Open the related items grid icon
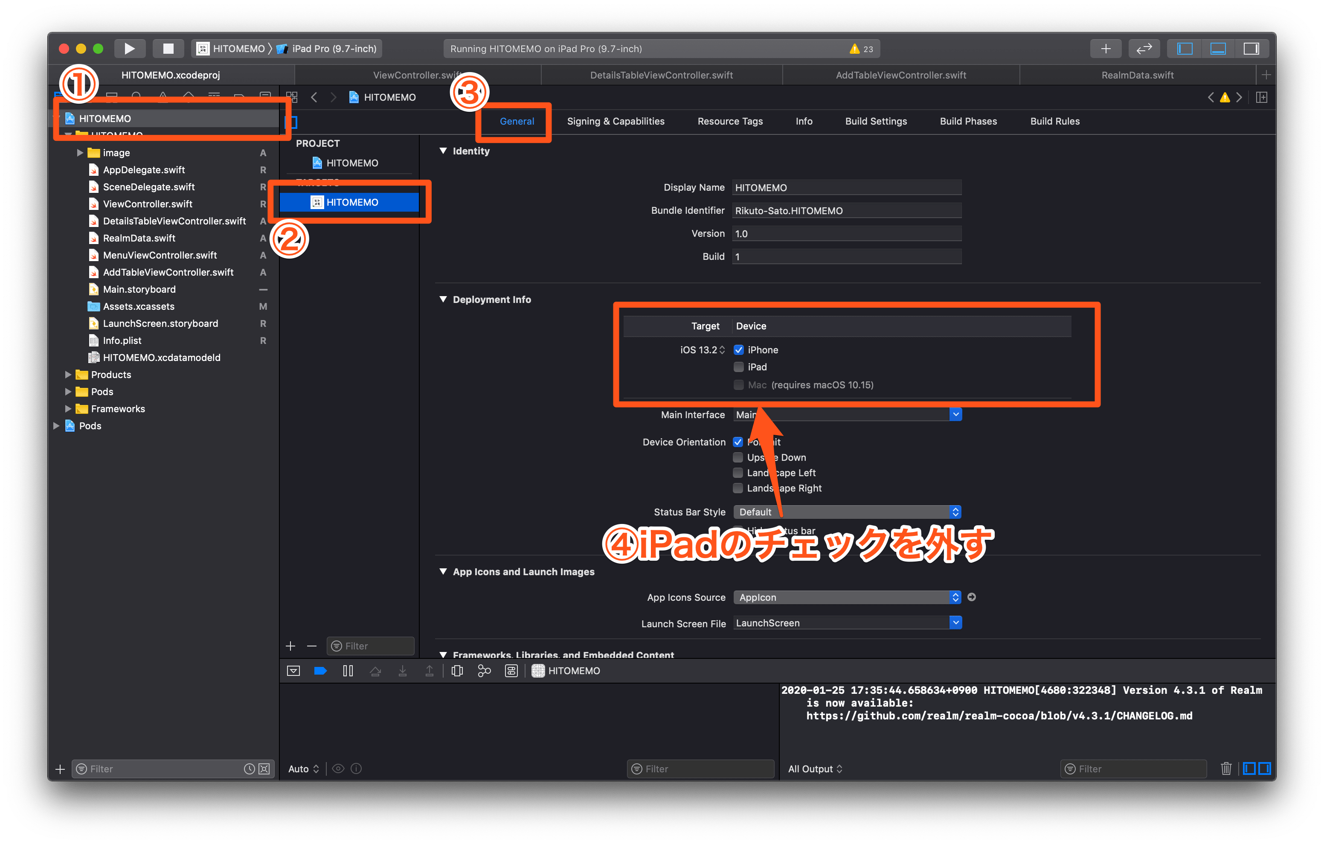This screenshot has height=844, width=1324. pos(291,97)
